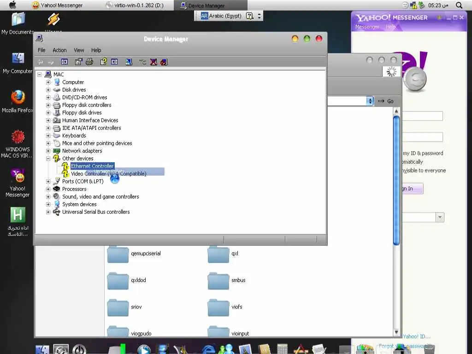
Task: Expand Universal Serial Bus controllers node
Action: pos(48,212)
